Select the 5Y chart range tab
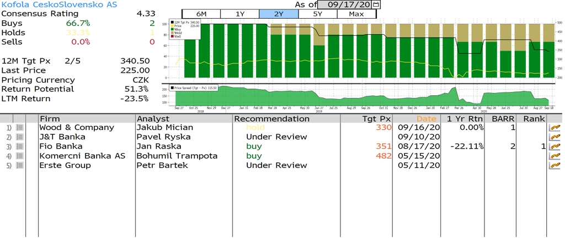Viewport: 565px width, 239px height. click(x=318, y=14)
